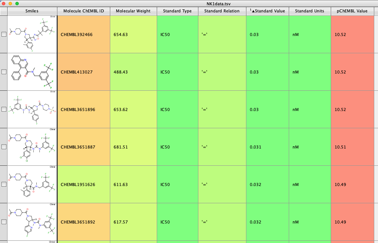Sort by the Molecule ChEMBL ID header
Screen dimensions: 378x243
coord(84,11)
